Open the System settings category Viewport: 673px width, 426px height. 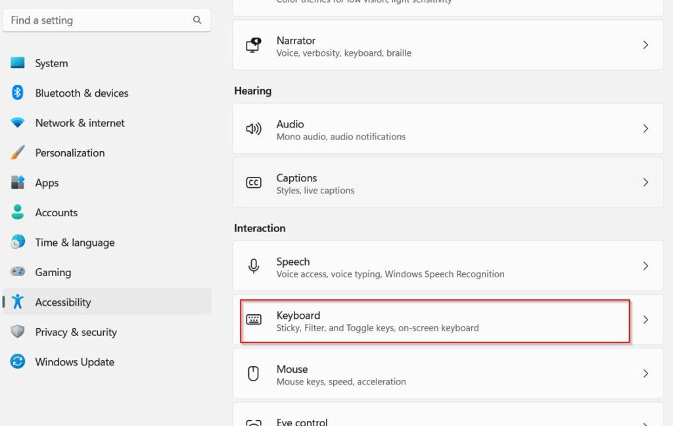click(51, 63)
